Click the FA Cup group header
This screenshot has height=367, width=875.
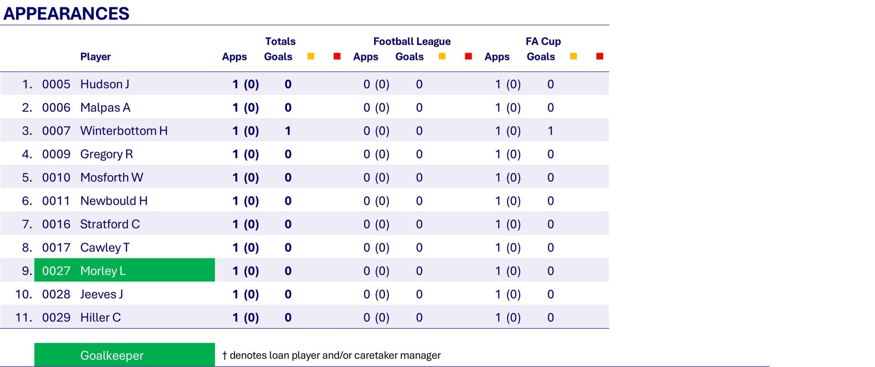tap(543, 41)
